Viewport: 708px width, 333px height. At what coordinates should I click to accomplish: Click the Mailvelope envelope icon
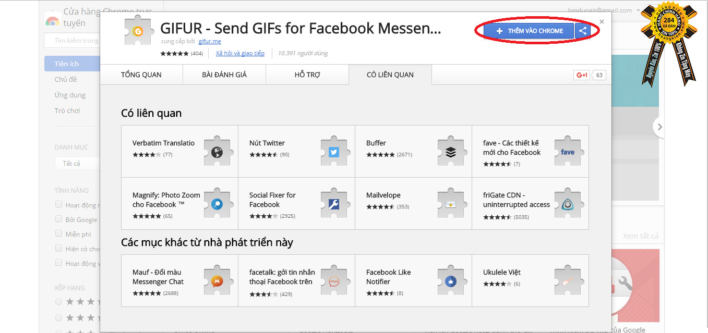click(x=451, y=204)
